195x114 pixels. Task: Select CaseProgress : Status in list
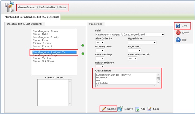45,31
